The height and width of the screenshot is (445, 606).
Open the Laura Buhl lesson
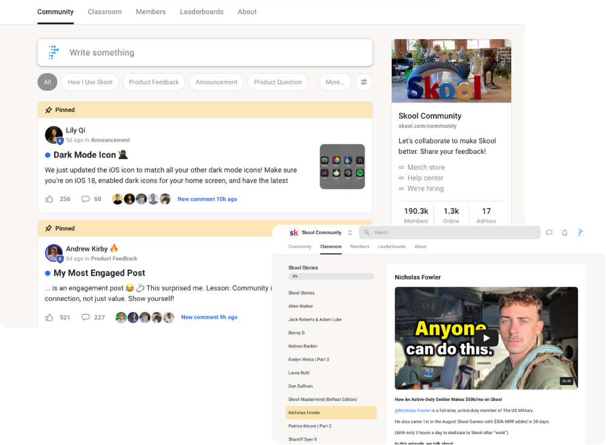click(299, 373)
